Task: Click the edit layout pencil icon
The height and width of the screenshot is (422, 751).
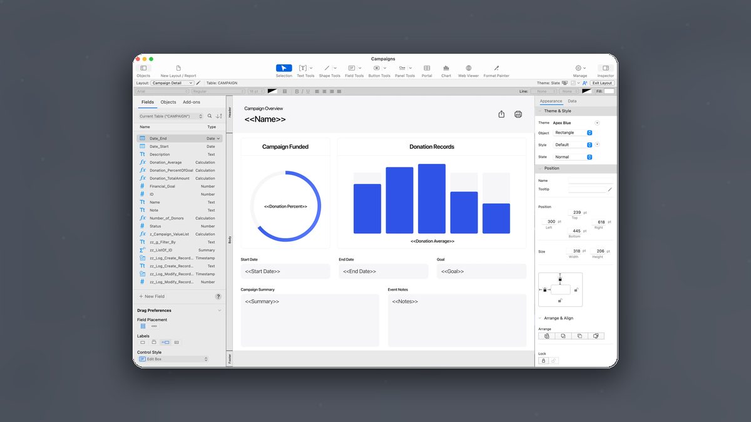Action: coord(198,83)
